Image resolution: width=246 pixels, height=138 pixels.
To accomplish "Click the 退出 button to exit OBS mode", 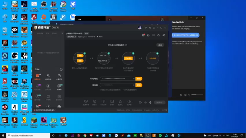I will 160,45.
